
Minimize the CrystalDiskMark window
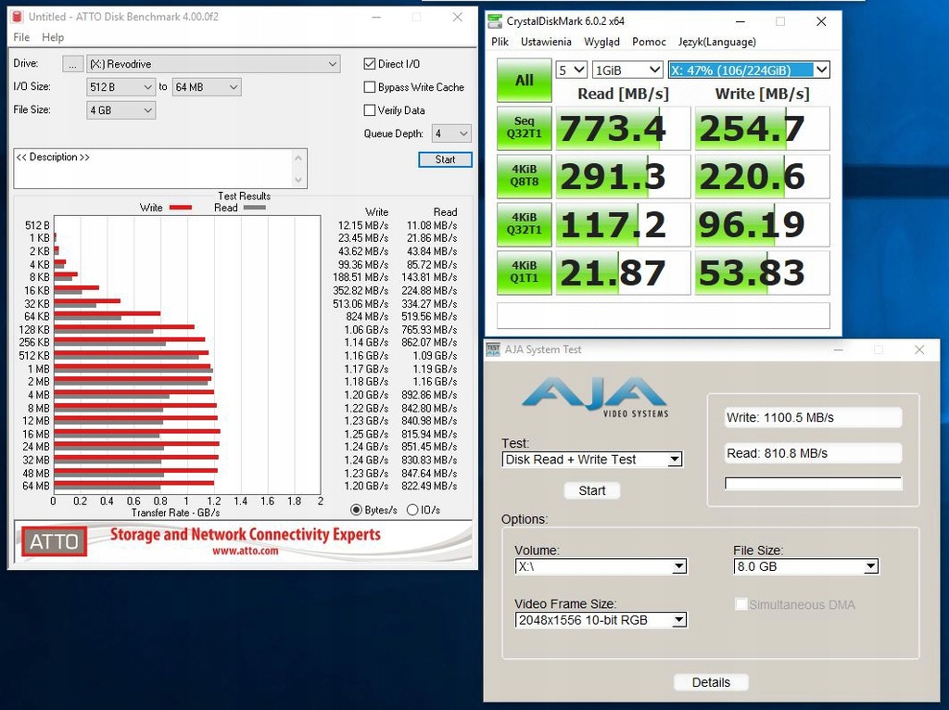[740, 22]
